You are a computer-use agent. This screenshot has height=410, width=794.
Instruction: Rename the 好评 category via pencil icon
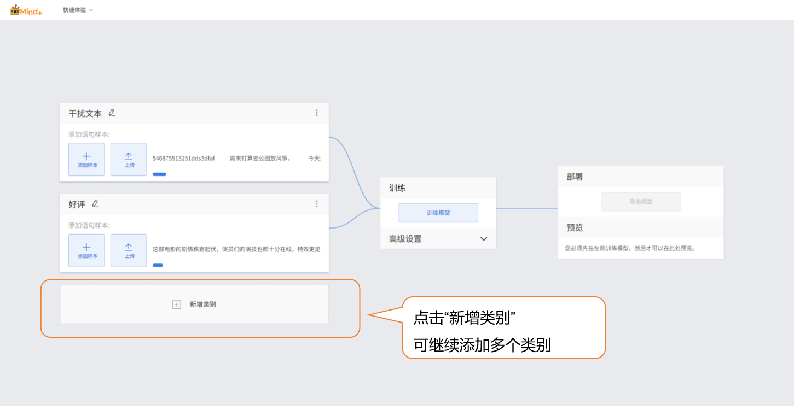coord(96,204)
